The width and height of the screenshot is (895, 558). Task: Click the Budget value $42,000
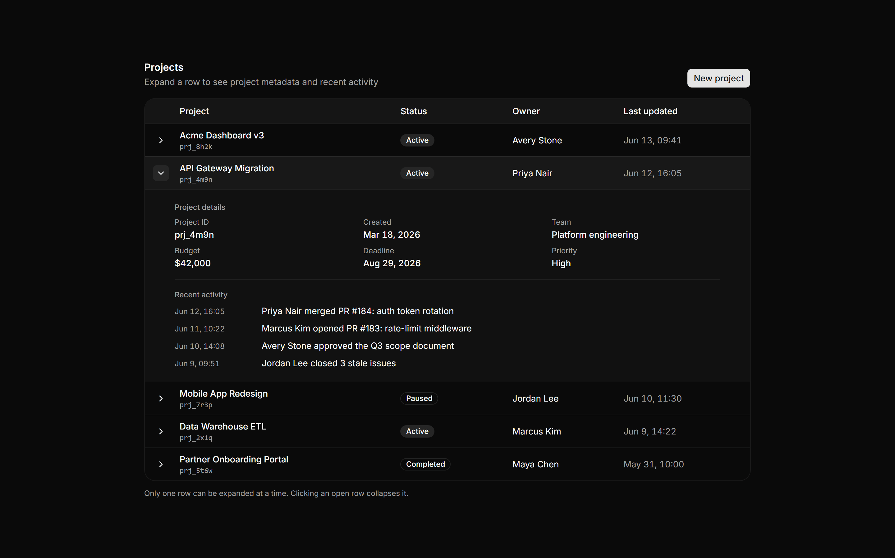pyautogui.click(x=193, y=263)
